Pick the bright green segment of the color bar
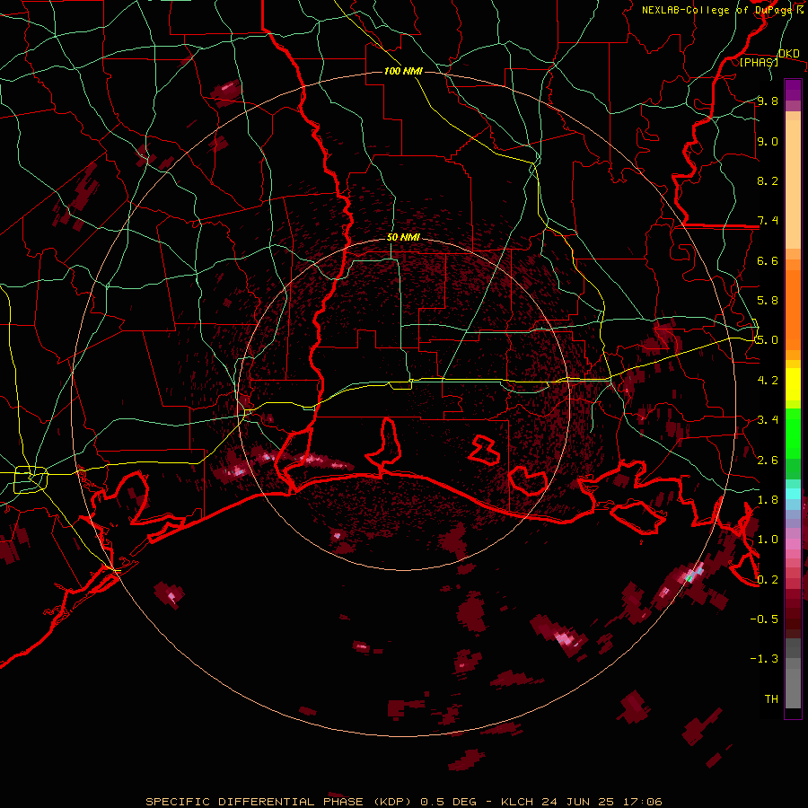Screen dimensions: 808x808 click(793, 434)
